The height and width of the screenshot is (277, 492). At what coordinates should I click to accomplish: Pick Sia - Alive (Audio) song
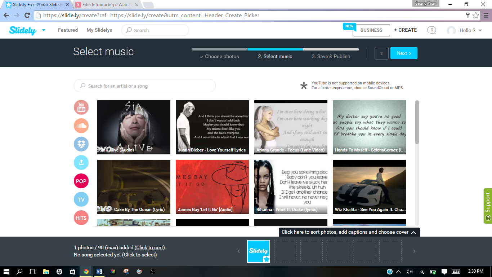click(x=134, y=127)
